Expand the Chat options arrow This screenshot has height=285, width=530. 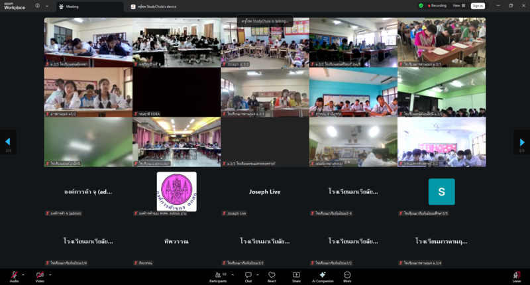point(258,274)
